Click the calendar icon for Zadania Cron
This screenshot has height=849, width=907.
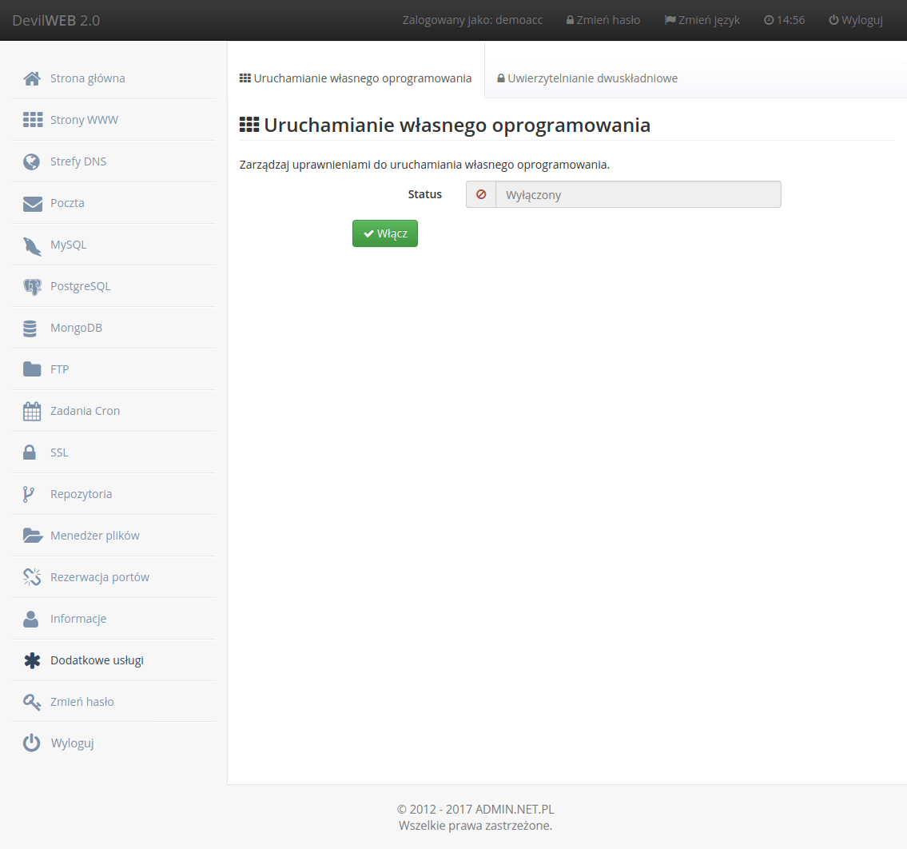click(32, 411)
